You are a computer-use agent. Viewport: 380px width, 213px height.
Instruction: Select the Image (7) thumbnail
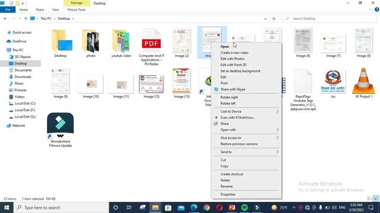click(x=333, y=43)
